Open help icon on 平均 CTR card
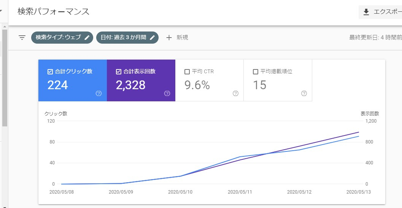 point(235,93)
